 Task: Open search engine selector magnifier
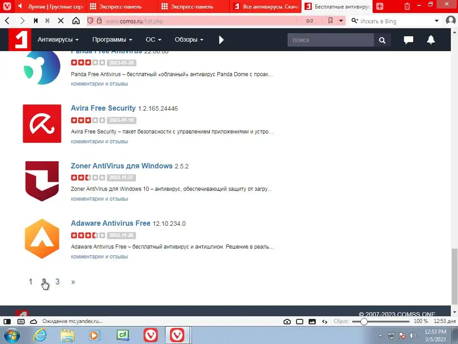(x=355, y=21)
